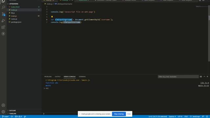Open the notifications bell in status bar
The height and width of the screenshot is (118, 210).
pyautogui.click(x=207, y=117)
